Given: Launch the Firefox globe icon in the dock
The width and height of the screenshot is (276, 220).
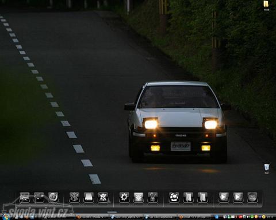Looking at the screenshot, I should click(x=53, y=197).
